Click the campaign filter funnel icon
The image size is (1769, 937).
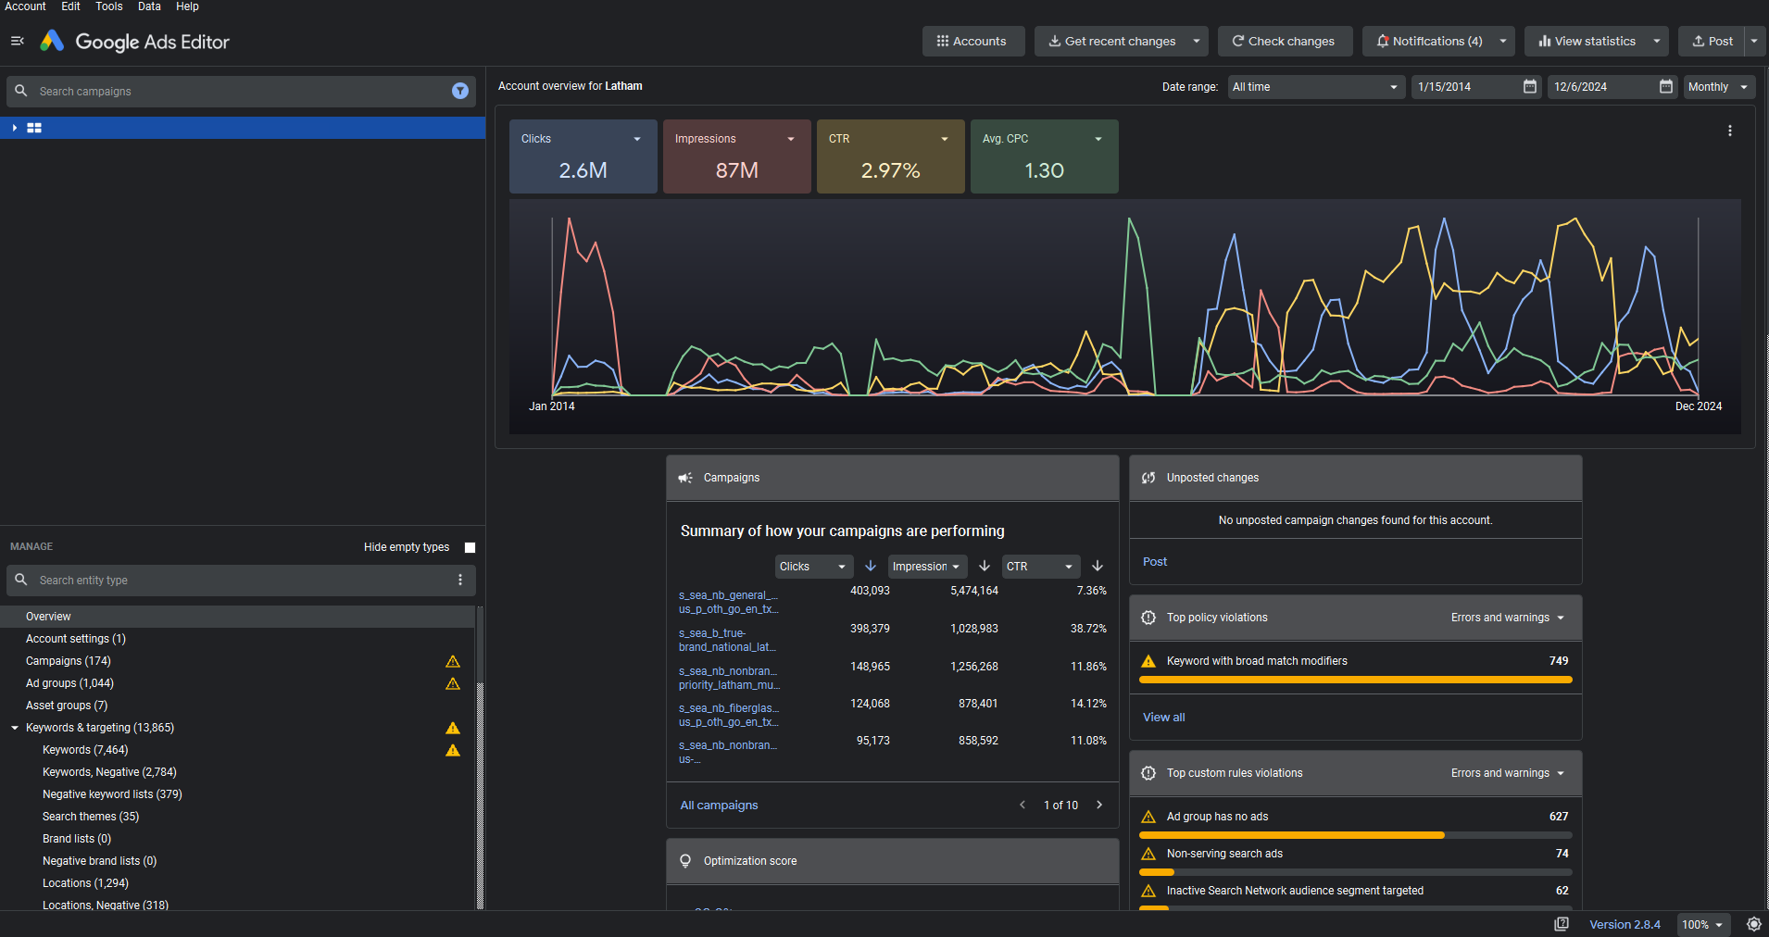click(x=459, y=91)
